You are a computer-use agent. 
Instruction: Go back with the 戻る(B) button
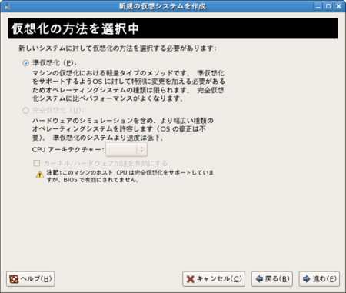pos(272,279)
